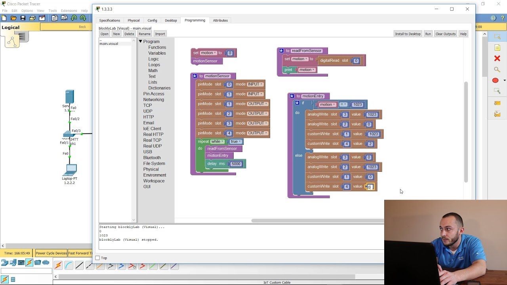
Task: Select the Logical workspace topology icon
Action: point(12,40)
